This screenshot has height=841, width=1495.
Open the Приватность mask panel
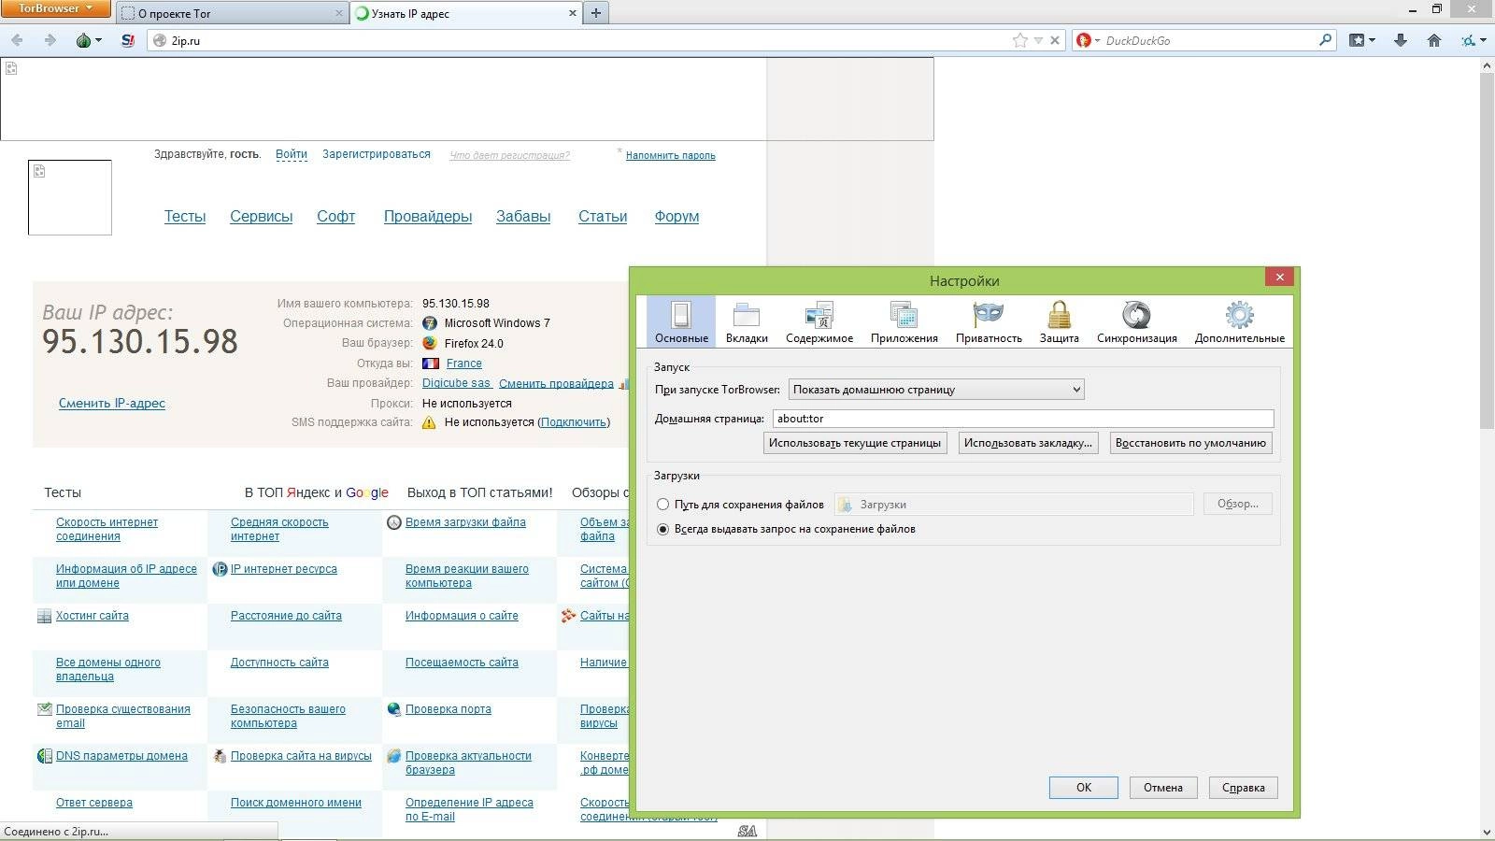click(x=989, y=321)
